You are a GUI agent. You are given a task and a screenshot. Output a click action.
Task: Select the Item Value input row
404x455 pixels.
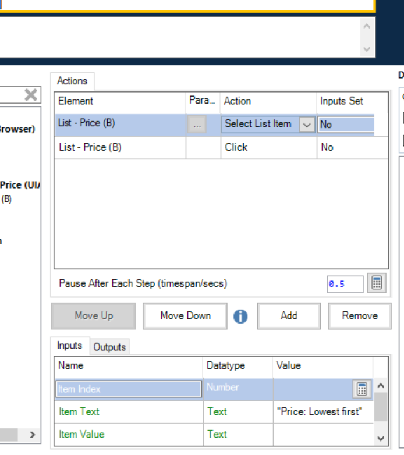coord(214,435)
